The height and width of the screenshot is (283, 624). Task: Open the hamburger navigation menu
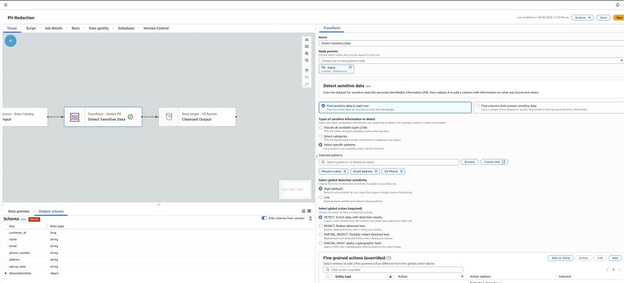5,4
